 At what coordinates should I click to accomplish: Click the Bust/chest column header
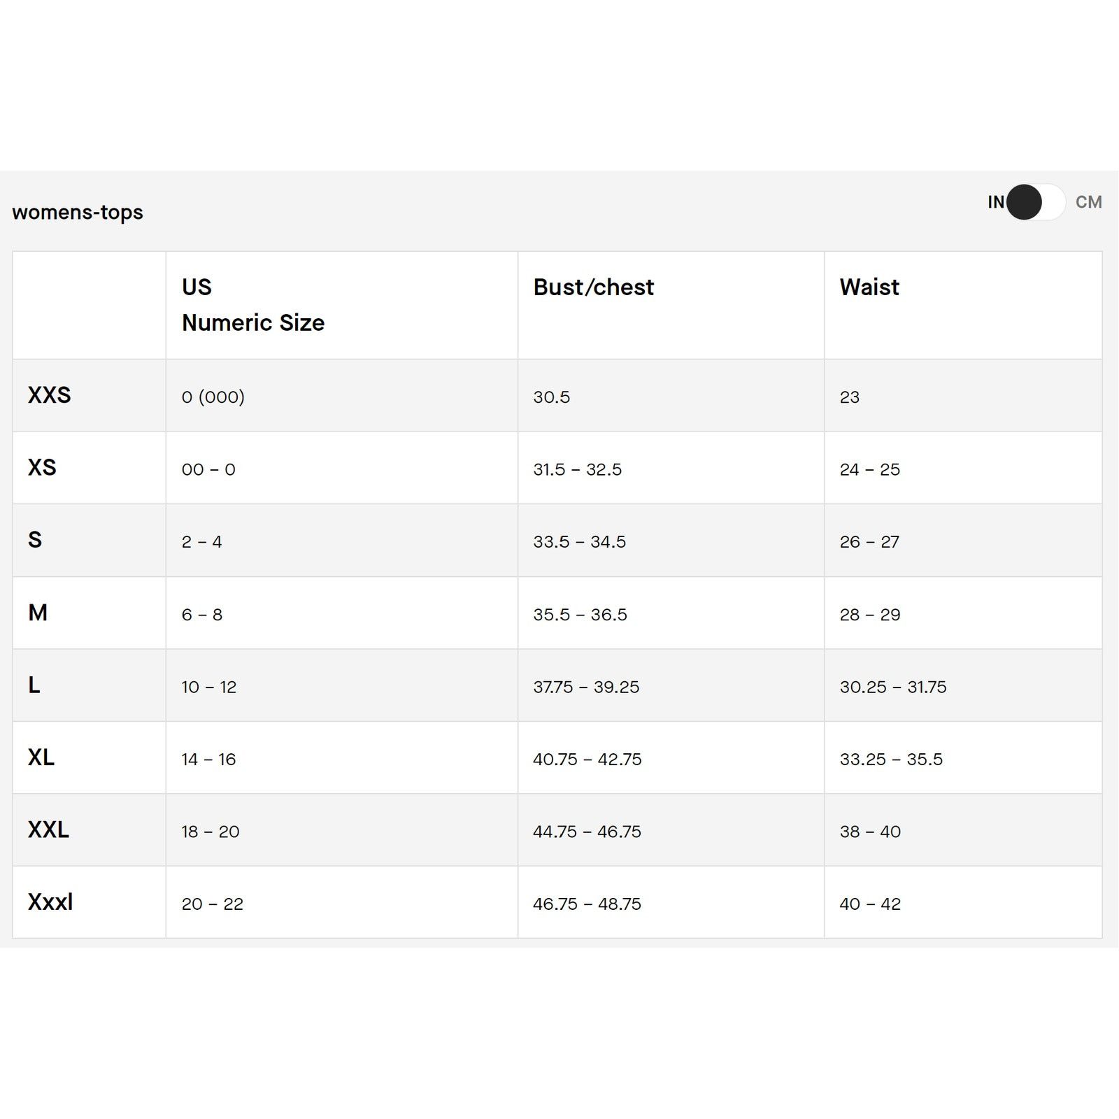point(593,287)
